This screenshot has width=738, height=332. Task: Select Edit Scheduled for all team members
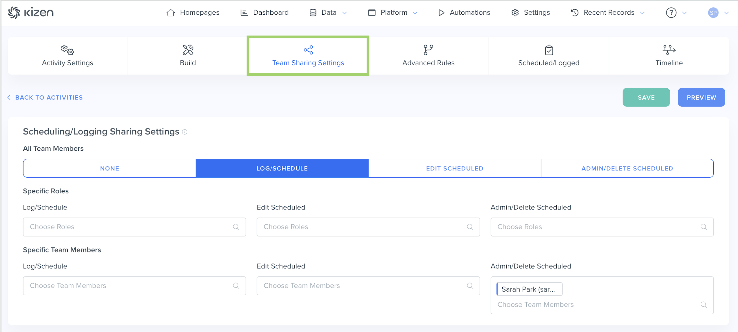coord(454,168)
